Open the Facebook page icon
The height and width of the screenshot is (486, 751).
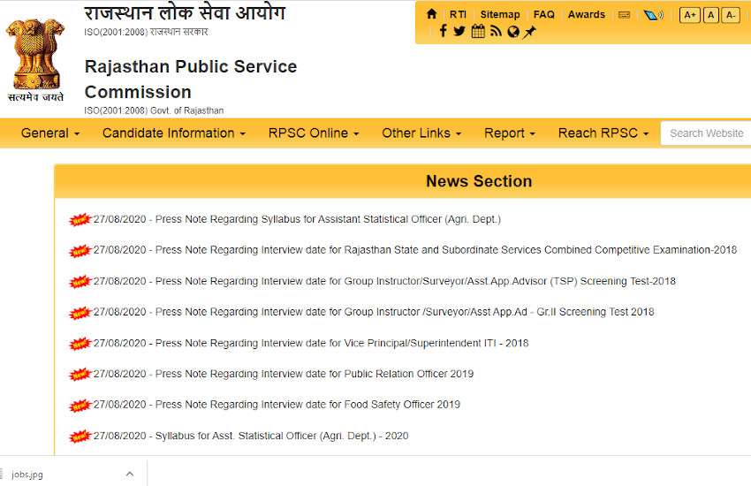coord(443,32)
